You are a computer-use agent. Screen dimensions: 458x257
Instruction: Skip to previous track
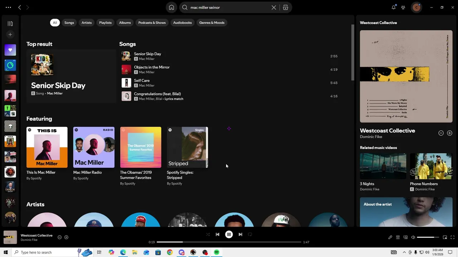(x=218, y=235)
